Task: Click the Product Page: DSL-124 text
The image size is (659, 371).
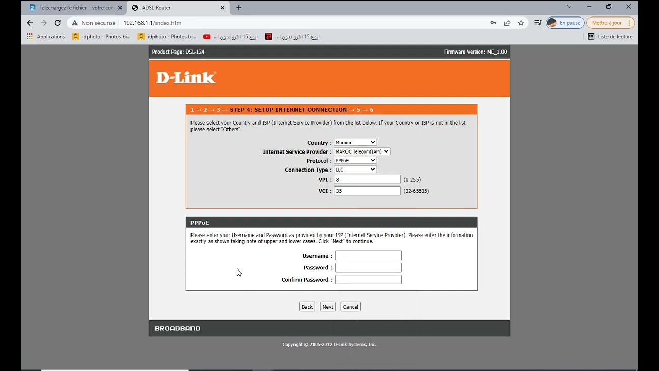Action: tap(178, 52)
